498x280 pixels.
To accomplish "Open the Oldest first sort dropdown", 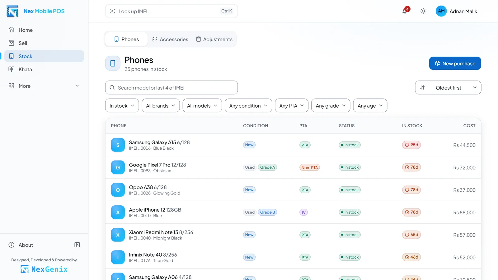I will pyautogui.click(x=448, y=87).
